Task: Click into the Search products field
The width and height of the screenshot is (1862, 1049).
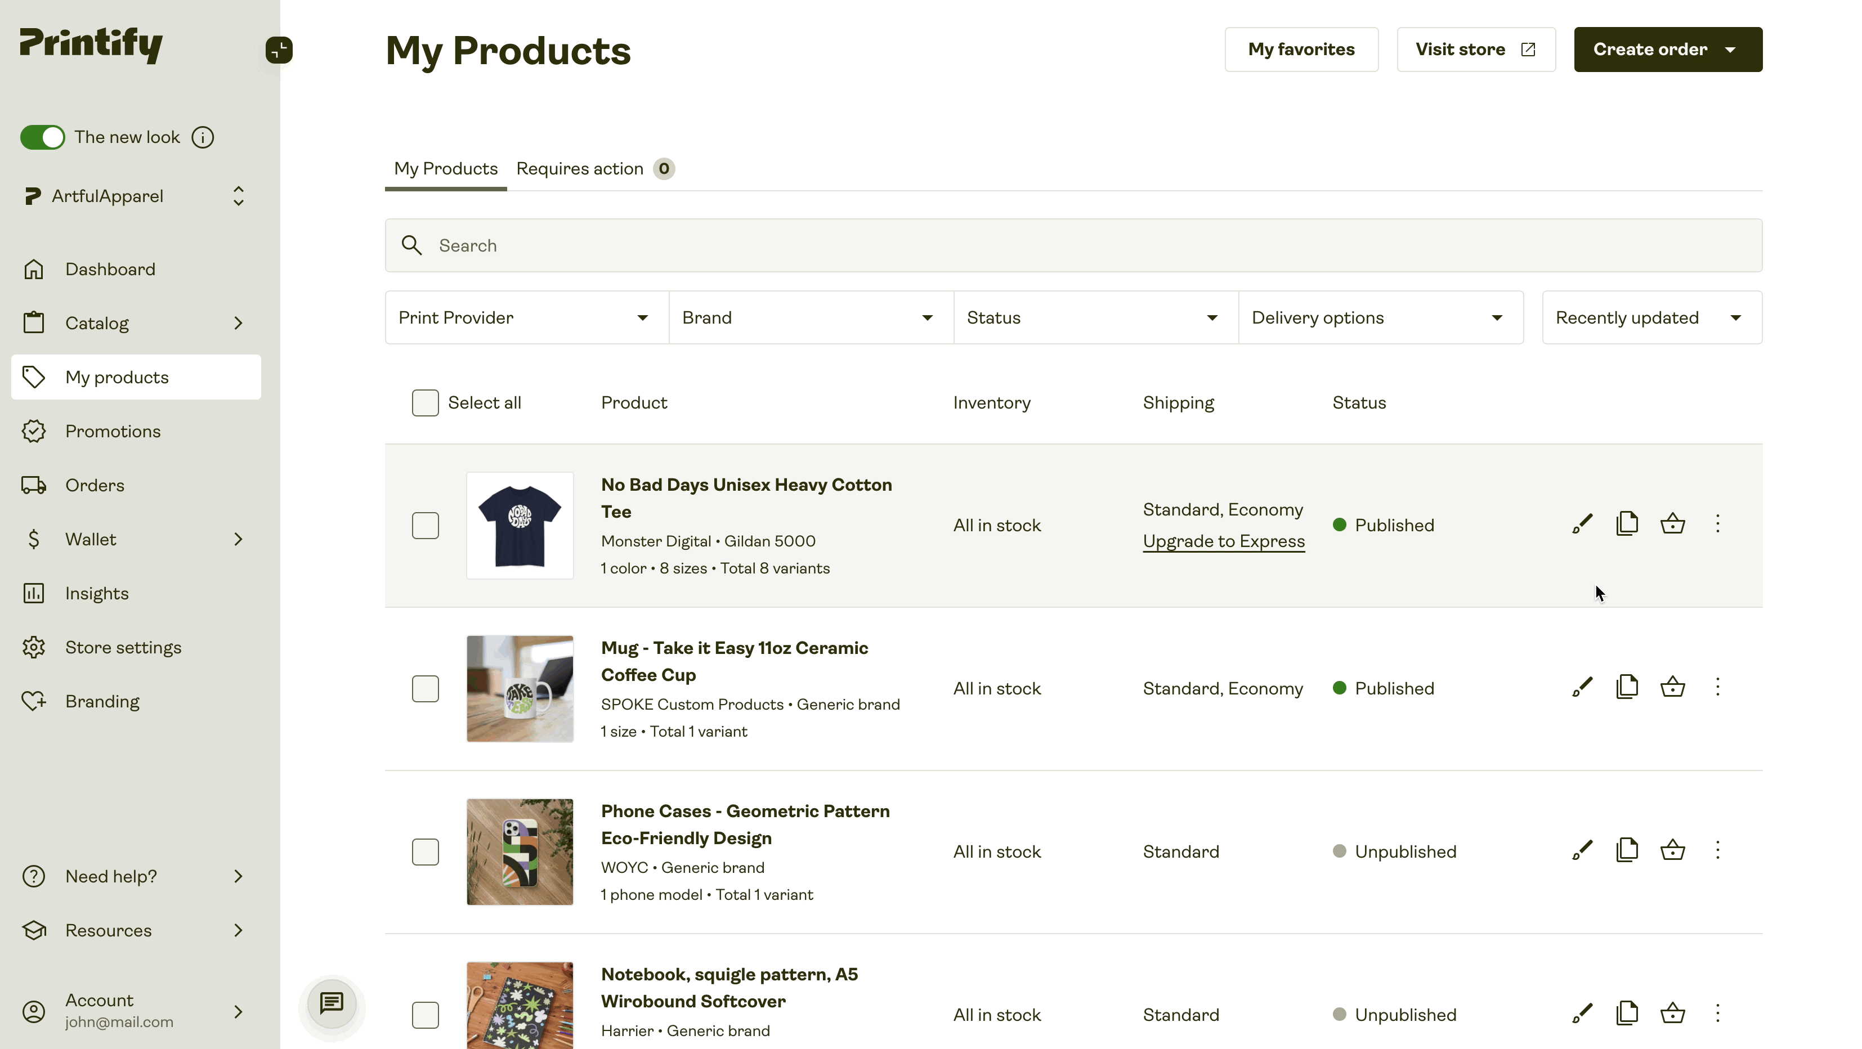Action: pyautogui.click(x=1073, y=245)
